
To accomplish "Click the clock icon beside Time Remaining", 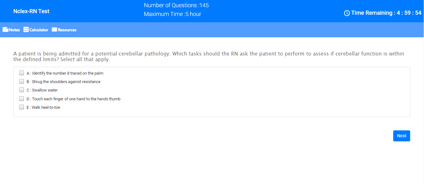I will [347, 13].
